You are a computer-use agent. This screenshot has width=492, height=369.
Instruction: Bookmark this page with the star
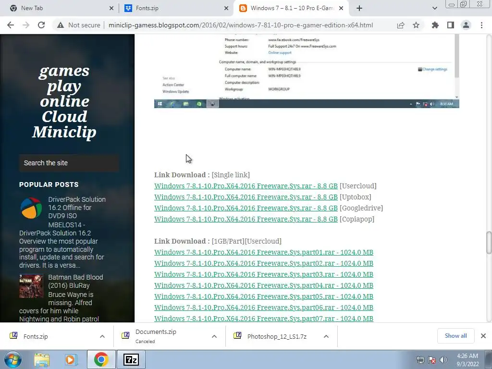[x=416, y=25]
